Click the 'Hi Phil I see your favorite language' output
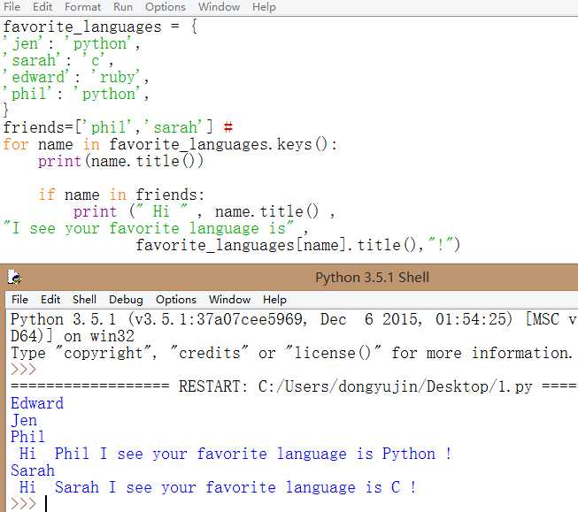Viewport: 578px width, 512px height. click(x=235, y=454)
